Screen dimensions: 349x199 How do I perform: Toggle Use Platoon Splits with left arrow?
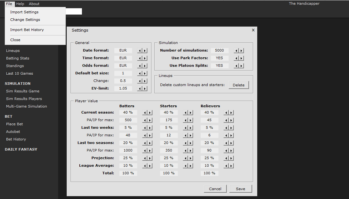(x=236, y=66)
